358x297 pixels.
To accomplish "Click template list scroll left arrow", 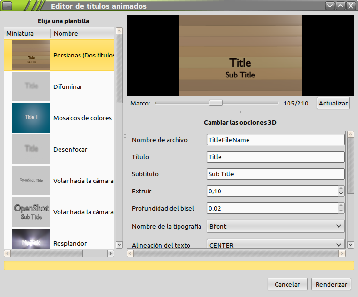I will click(x=7, y=253).
